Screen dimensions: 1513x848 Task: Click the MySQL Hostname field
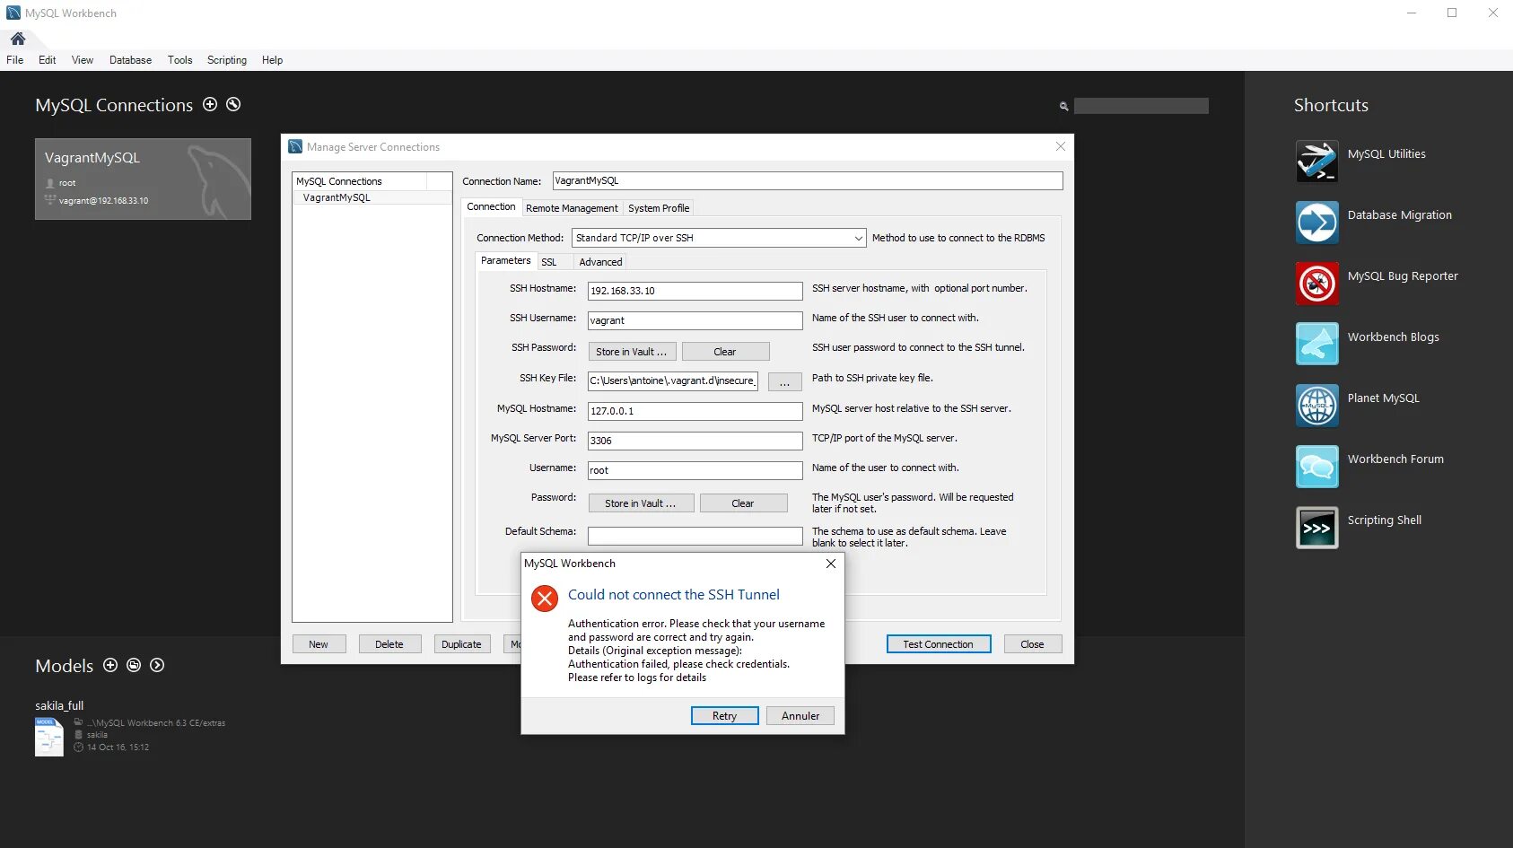click(695, 411)
